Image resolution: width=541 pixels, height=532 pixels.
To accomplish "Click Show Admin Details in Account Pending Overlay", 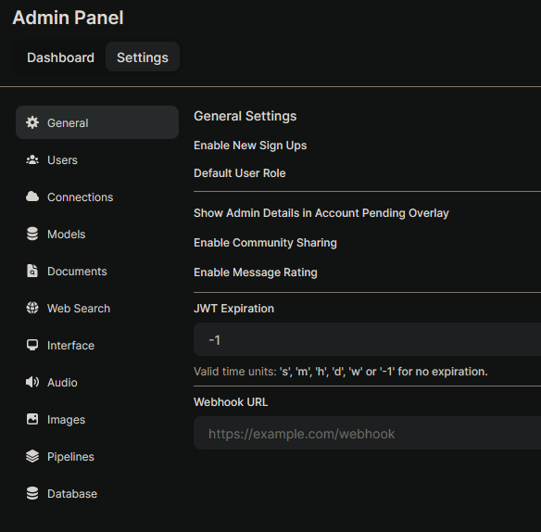I will point(321,213).
